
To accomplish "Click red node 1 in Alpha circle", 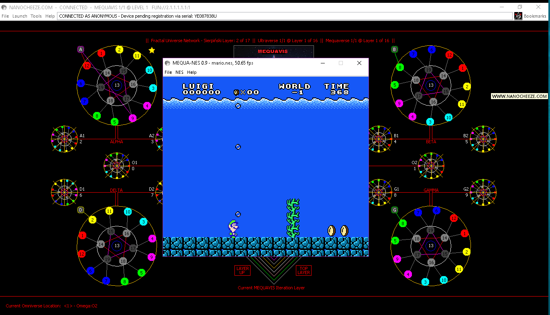I will tap(101, 53).
